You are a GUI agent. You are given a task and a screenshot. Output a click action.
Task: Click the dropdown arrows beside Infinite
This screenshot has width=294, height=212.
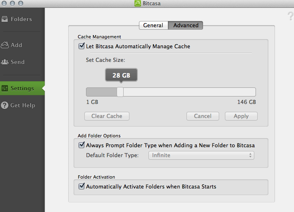pos(250,155)
